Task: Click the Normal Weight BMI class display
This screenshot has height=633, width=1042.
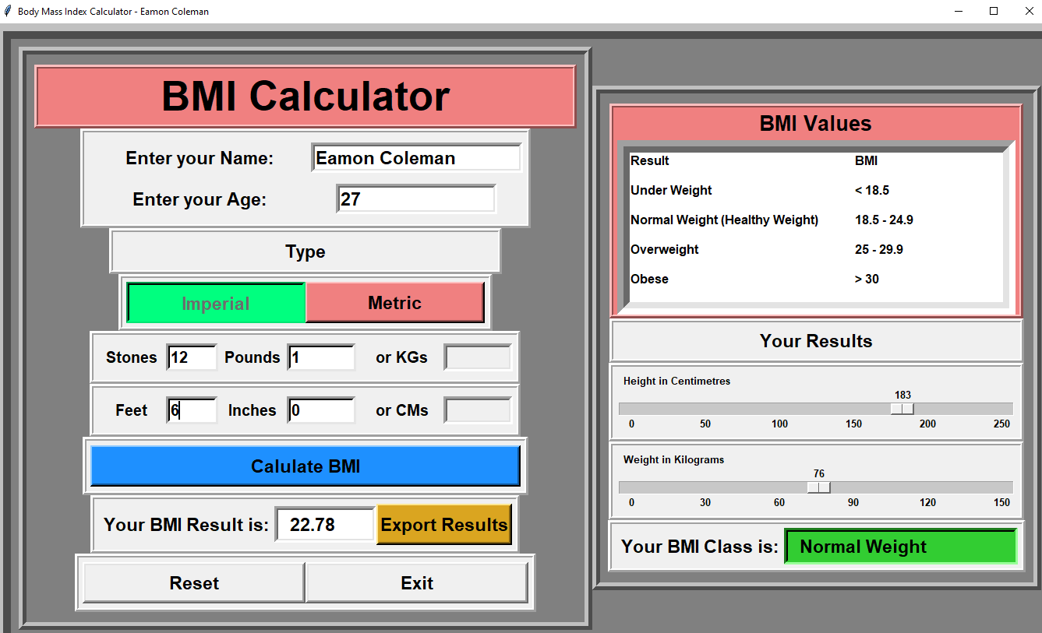Action: tap(900, 547)
